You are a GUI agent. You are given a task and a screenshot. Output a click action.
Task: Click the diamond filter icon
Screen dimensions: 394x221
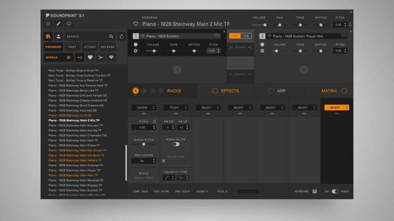[111, 58]
